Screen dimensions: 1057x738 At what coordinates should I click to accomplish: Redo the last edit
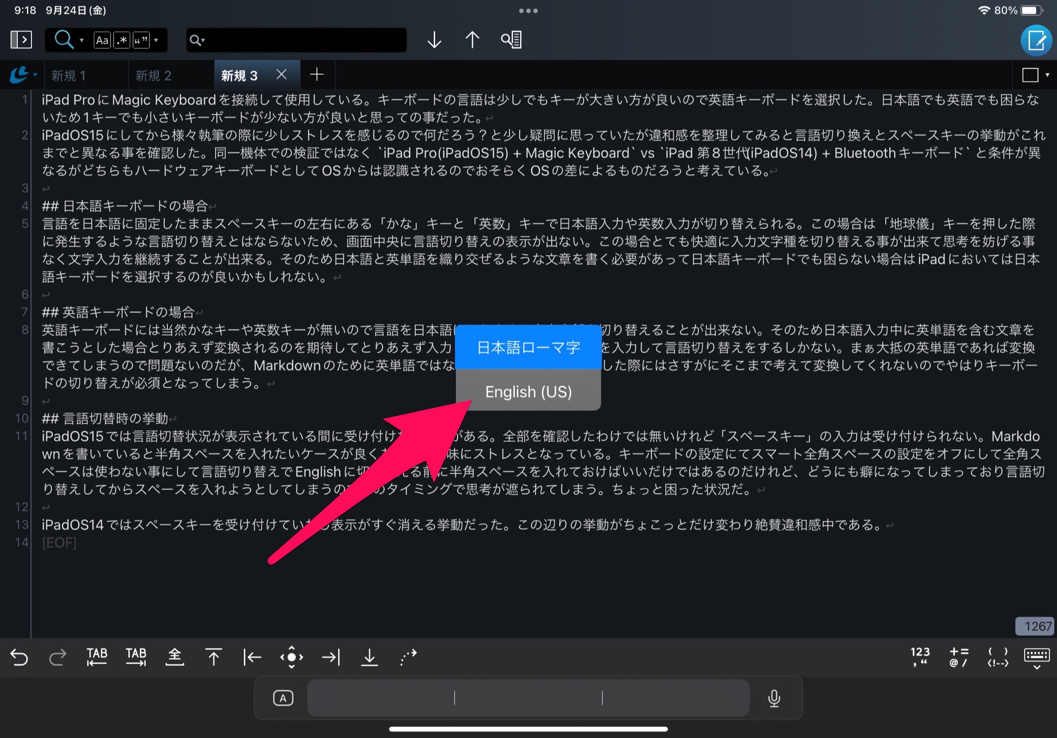pyautogui.click(x=57, y=657)
